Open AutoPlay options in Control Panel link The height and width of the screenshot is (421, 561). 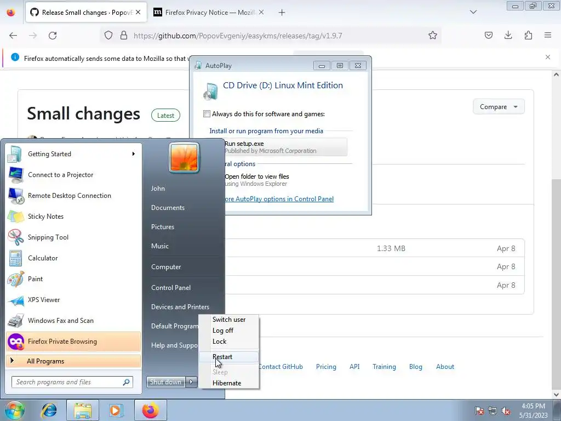click(x=279, y=199)
